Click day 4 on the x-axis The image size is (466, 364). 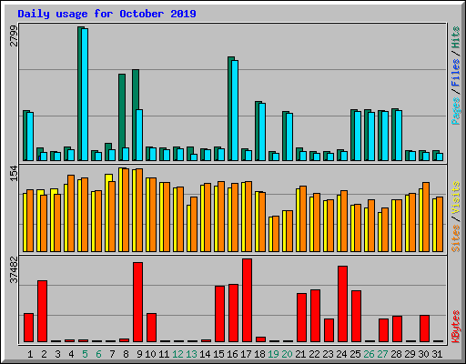(x=71, y=354)
